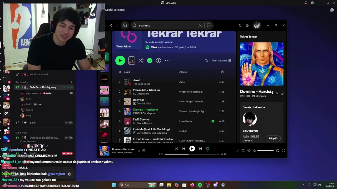Open Don't Forget About M... album link
337x189 pixels.
(192, 102)
